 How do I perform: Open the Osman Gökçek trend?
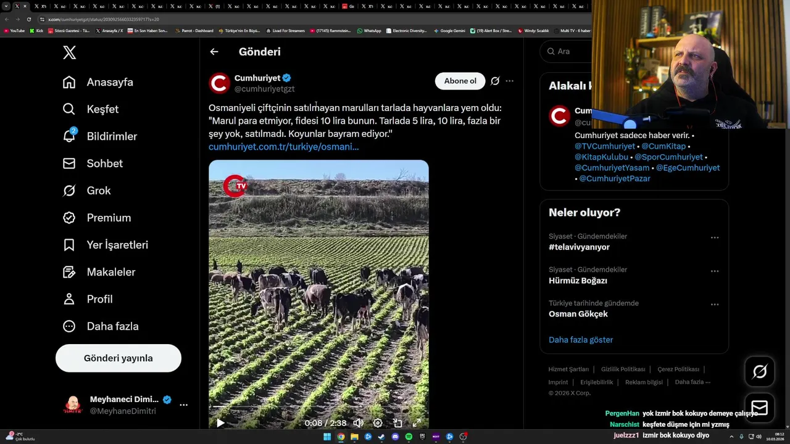pyautogui.click(x=578, y=314)
